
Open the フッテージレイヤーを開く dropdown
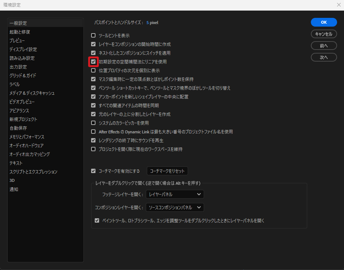coord(175,195)
